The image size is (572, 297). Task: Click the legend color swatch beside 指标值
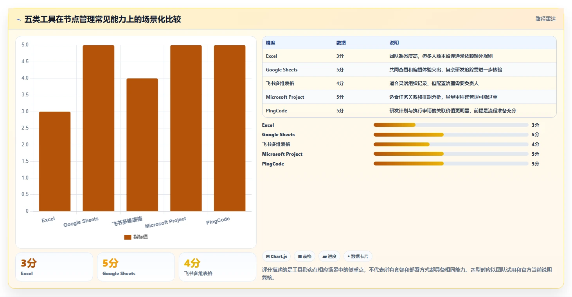tap(128, 237)
